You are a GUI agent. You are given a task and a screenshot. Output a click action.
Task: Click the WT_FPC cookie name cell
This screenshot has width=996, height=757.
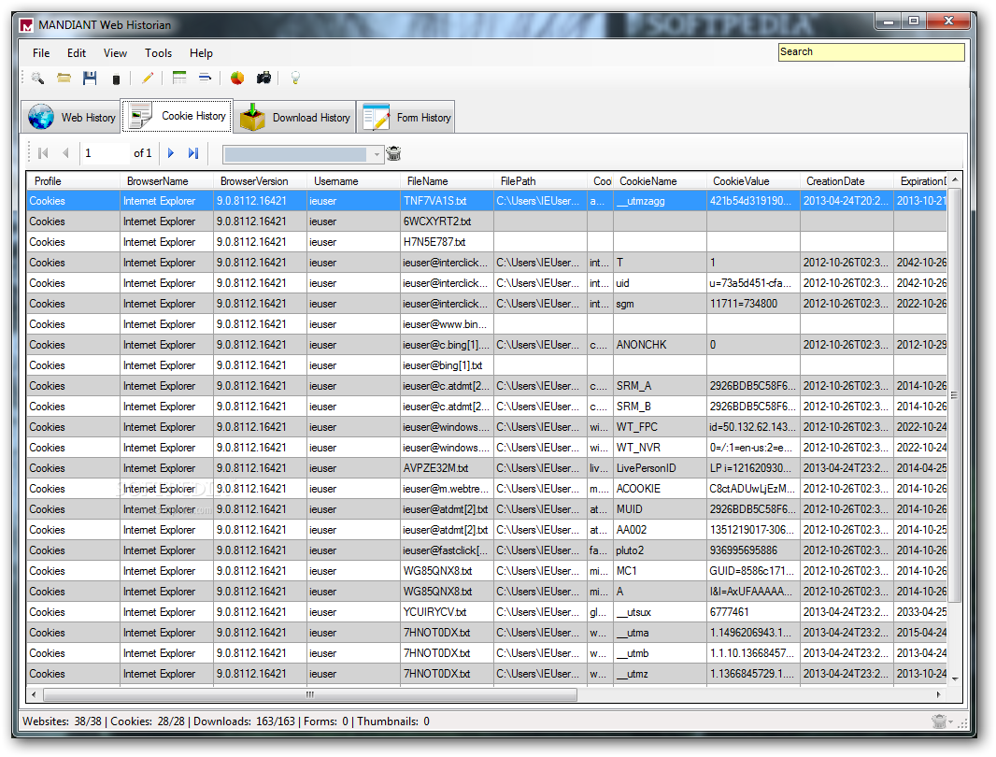pos(660,427)
